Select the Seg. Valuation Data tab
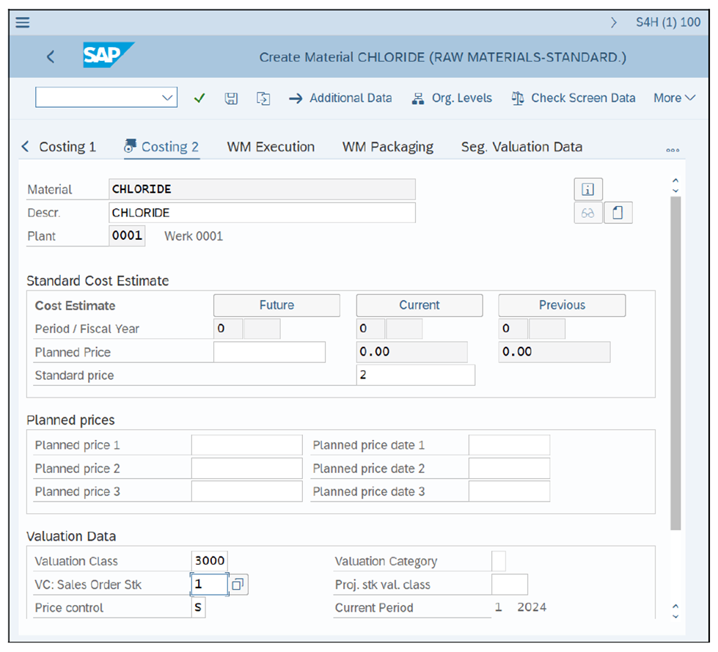The image size is (718, 652). pyautogui.click(x=521, y=147)
